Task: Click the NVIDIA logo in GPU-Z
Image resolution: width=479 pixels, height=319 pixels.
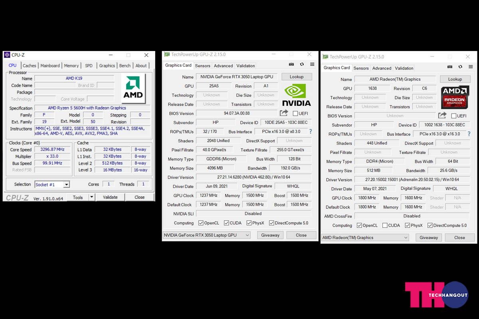Action: (297, 95)
